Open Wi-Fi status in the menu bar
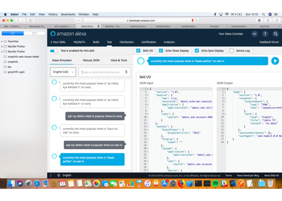 227,14
